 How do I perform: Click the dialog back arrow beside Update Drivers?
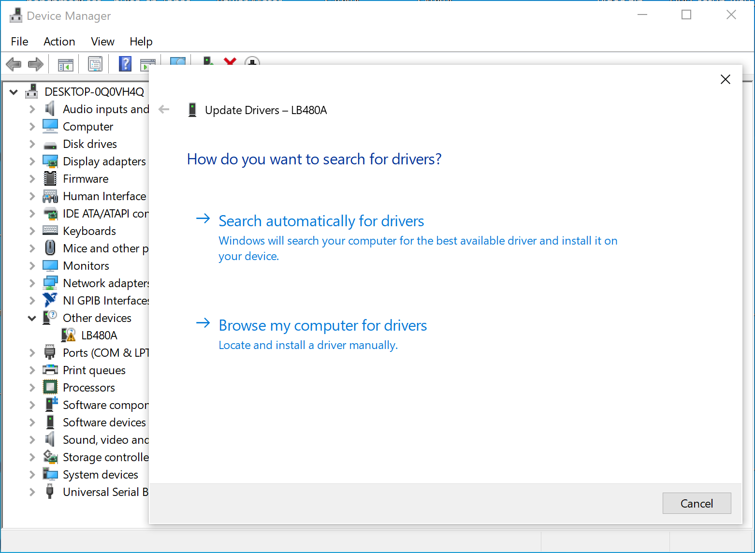[x=164, y=109]
